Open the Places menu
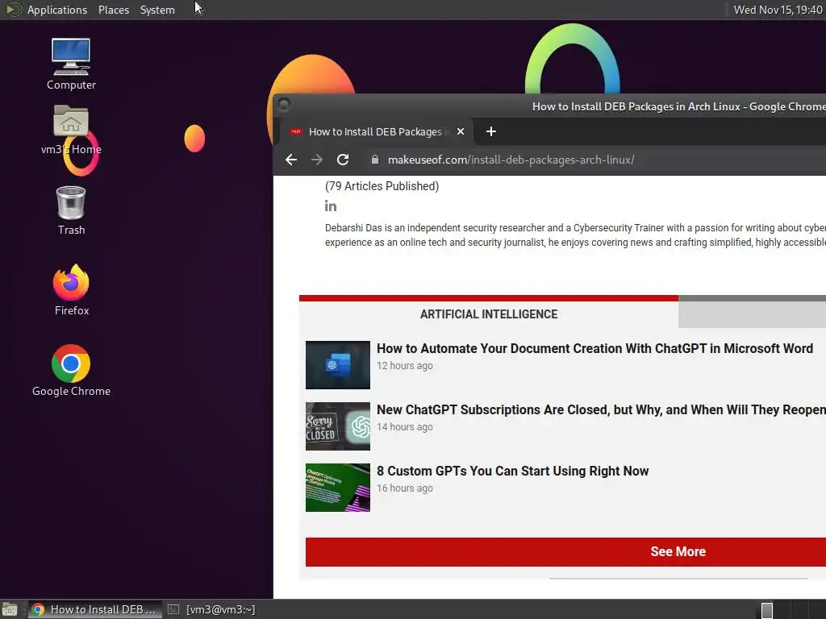Image resolution: width=826 pixels, height=619 pixels. [114, 10]
